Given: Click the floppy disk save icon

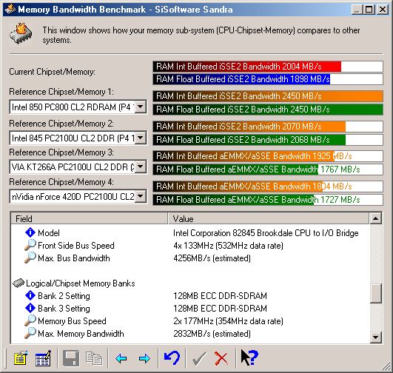Looking at the screenshot, I should pyautogui.click(x=71, y=358).
